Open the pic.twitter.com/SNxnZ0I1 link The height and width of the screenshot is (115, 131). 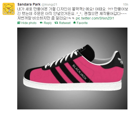95,18
